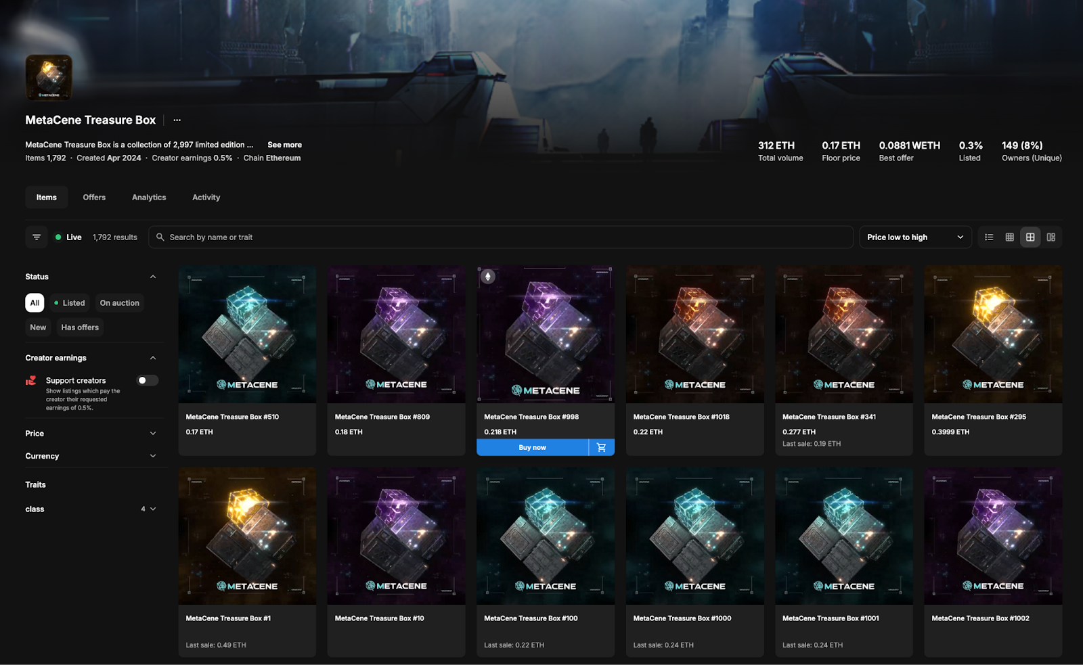Screen dimensions: 1083x665
Task: Open the Analytics tab
Action: coord(149,198)
